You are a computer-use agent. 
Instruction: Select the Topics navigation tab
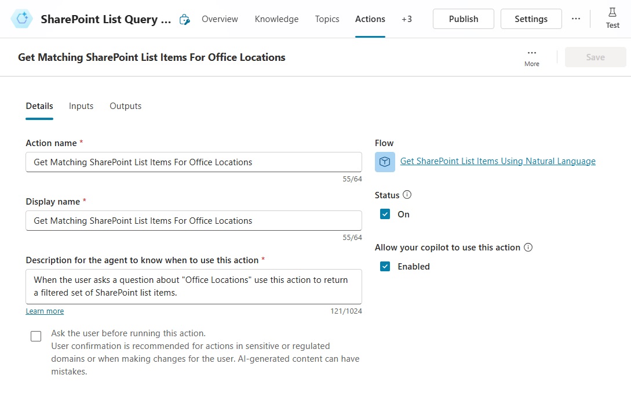[x=327, y=19]
